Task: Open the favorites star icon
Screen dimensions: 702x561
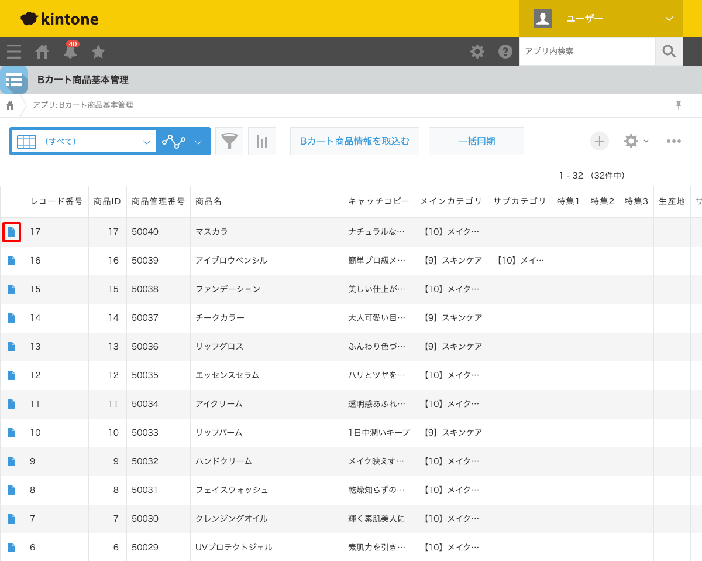Action: point(98,52)
